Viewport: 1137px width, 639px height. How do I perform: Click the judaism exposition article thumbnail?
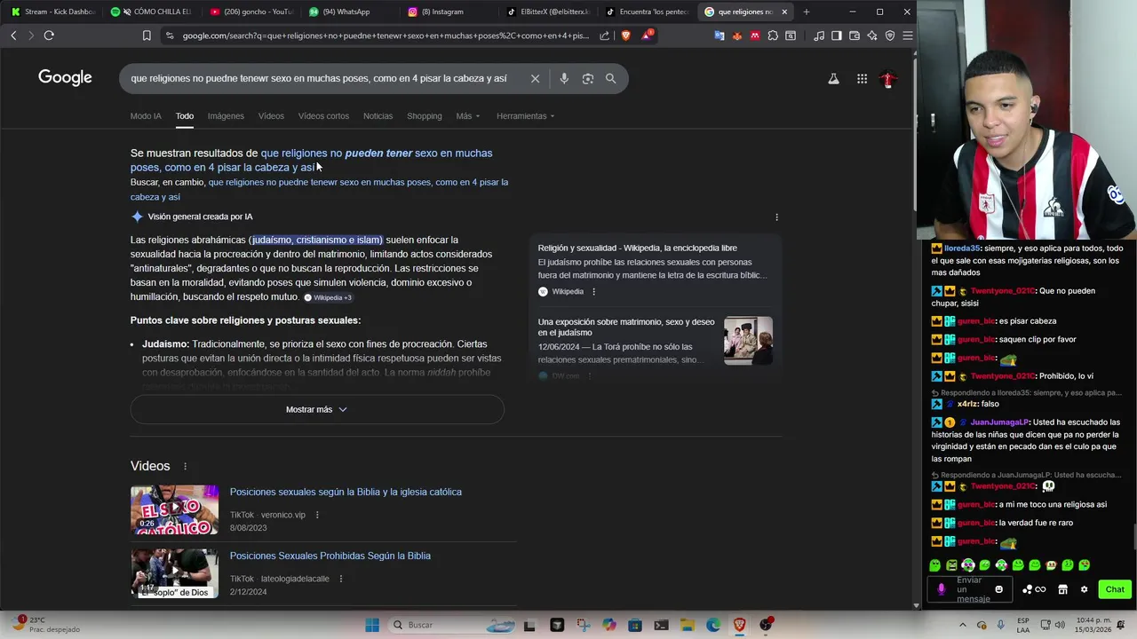pyautogui.click(x=748, y=340)
